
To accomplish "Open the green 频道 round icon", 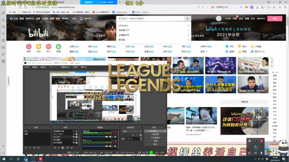I will click(x=59, y=47).
